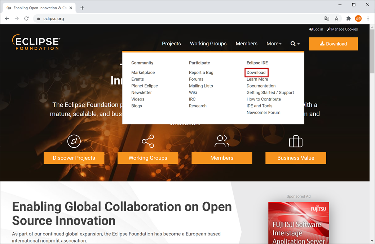Open Videos under Community
This screenshot has width=375, height=244.
click(x=138, y=99)
